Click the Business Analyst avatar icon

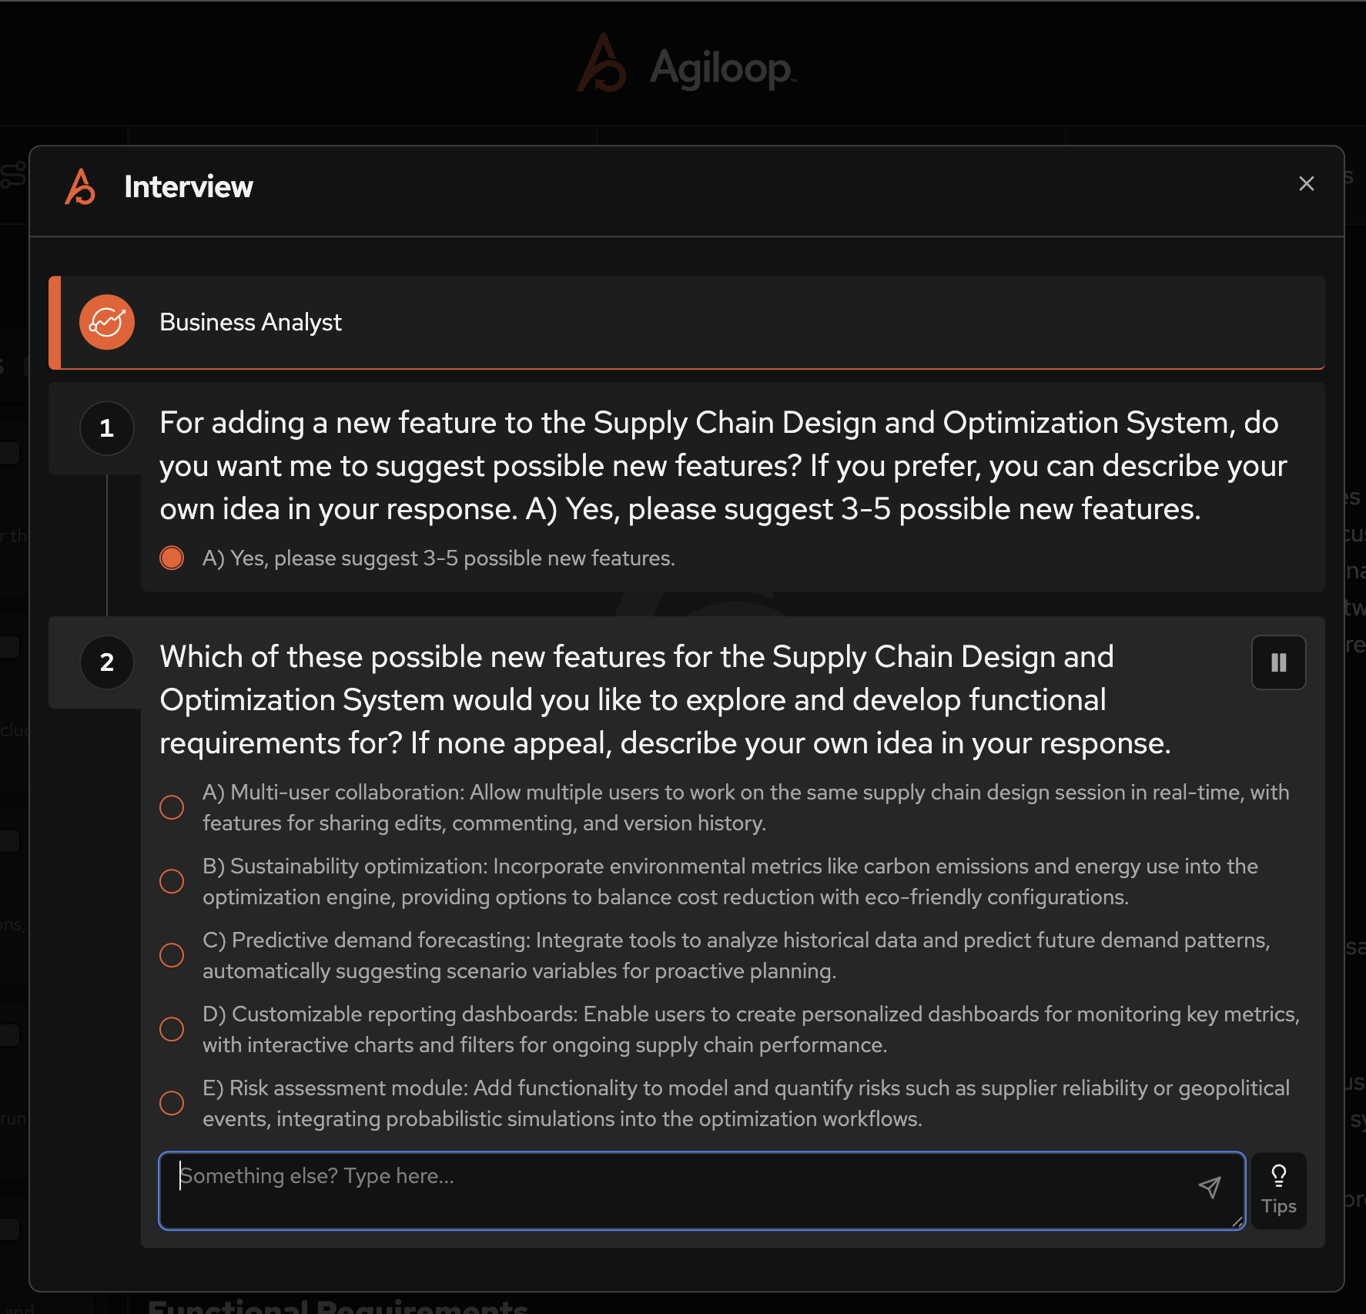point(107,322)
